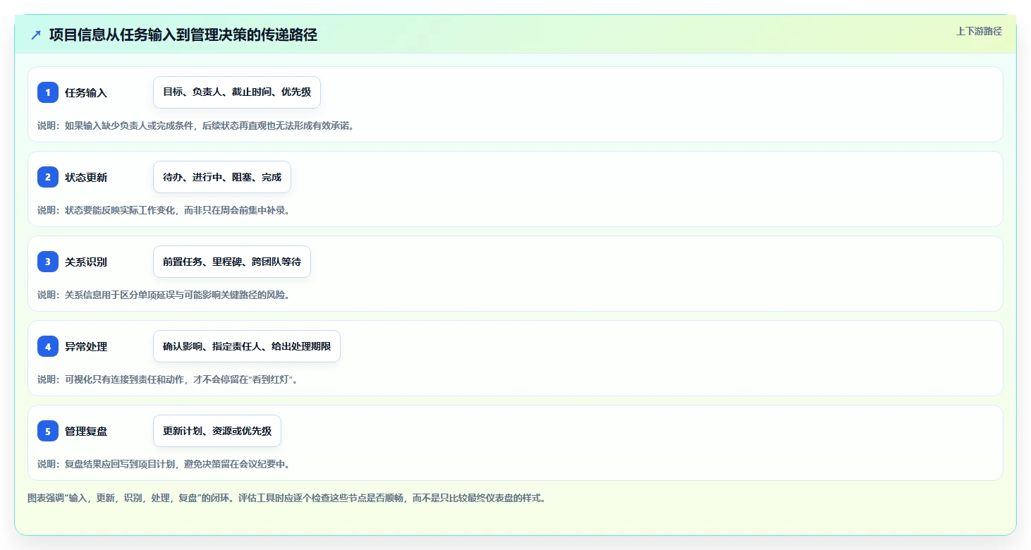Click the step number 2 badge

[48, 177]
